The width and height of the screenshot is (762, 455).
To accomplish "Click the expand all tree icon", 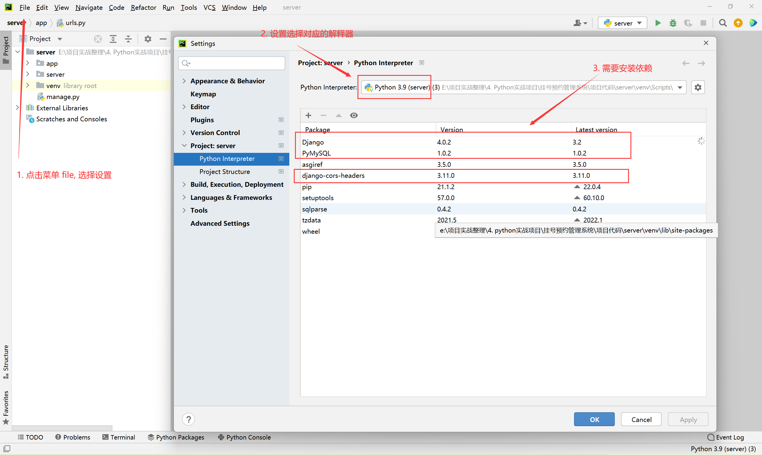I will 113,39.
